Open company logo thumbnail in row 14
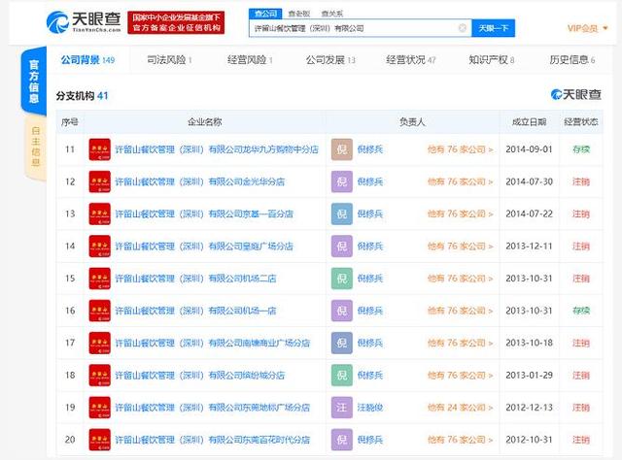Image resolution: width=622 pixels, height=460 pixels. (99, 246)
